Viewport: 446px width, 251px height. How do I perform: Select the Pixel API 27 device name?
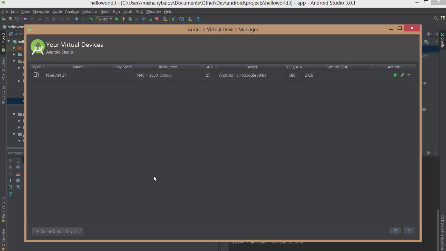[56, 75]
